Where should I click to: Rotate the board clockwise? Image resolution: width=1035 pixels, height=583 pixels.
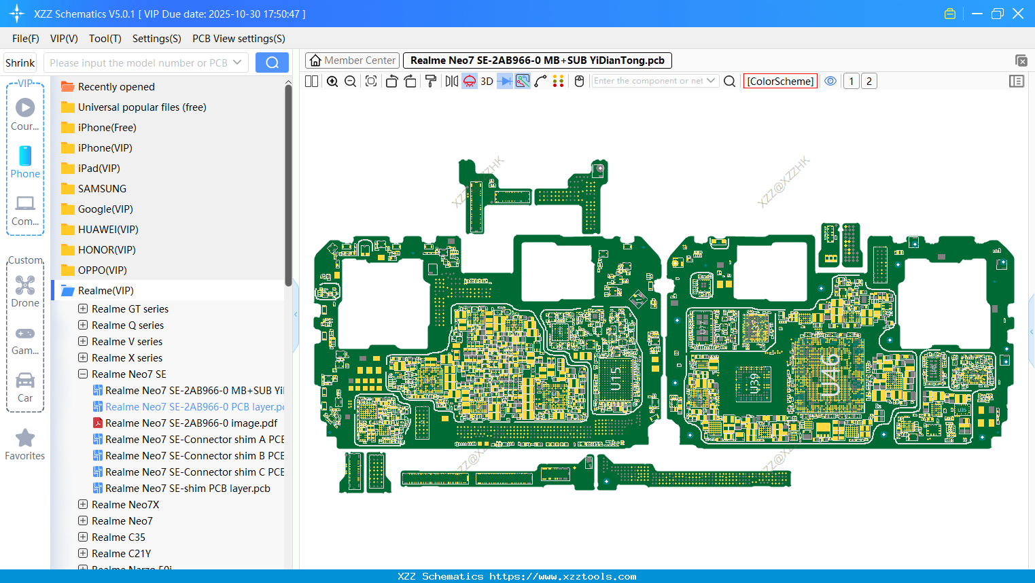410,81
